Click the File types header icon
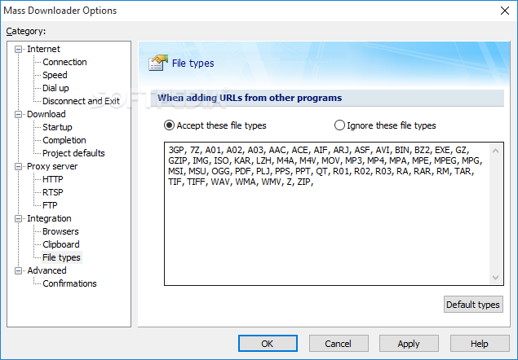 pos(158,63)
